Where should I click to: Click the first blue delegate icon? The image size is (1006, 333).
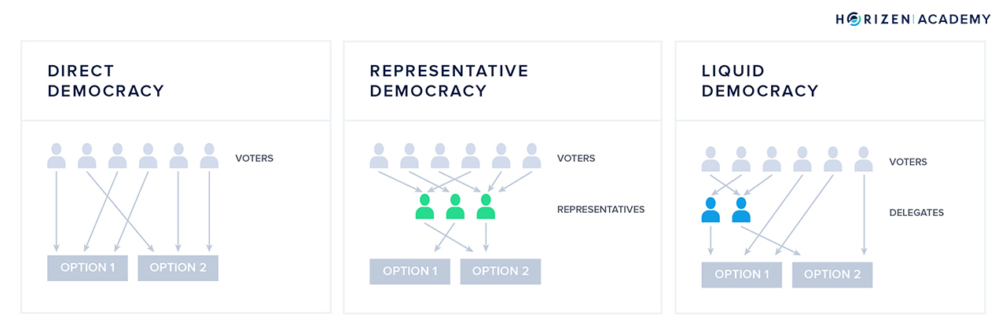point(710,210)
